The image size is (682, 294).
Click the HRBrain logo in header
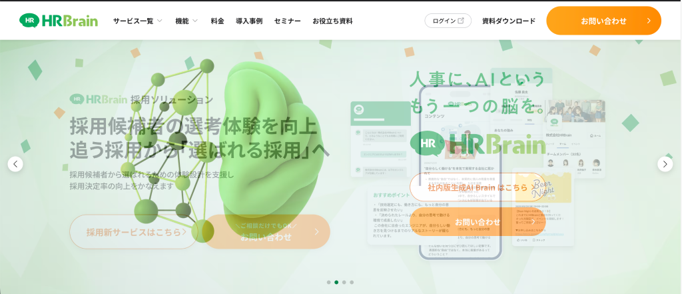pyautogui.click(x=59, y=21)
